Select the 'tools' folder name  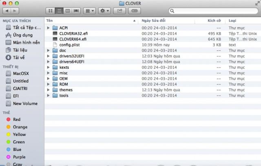pos(64,96)
